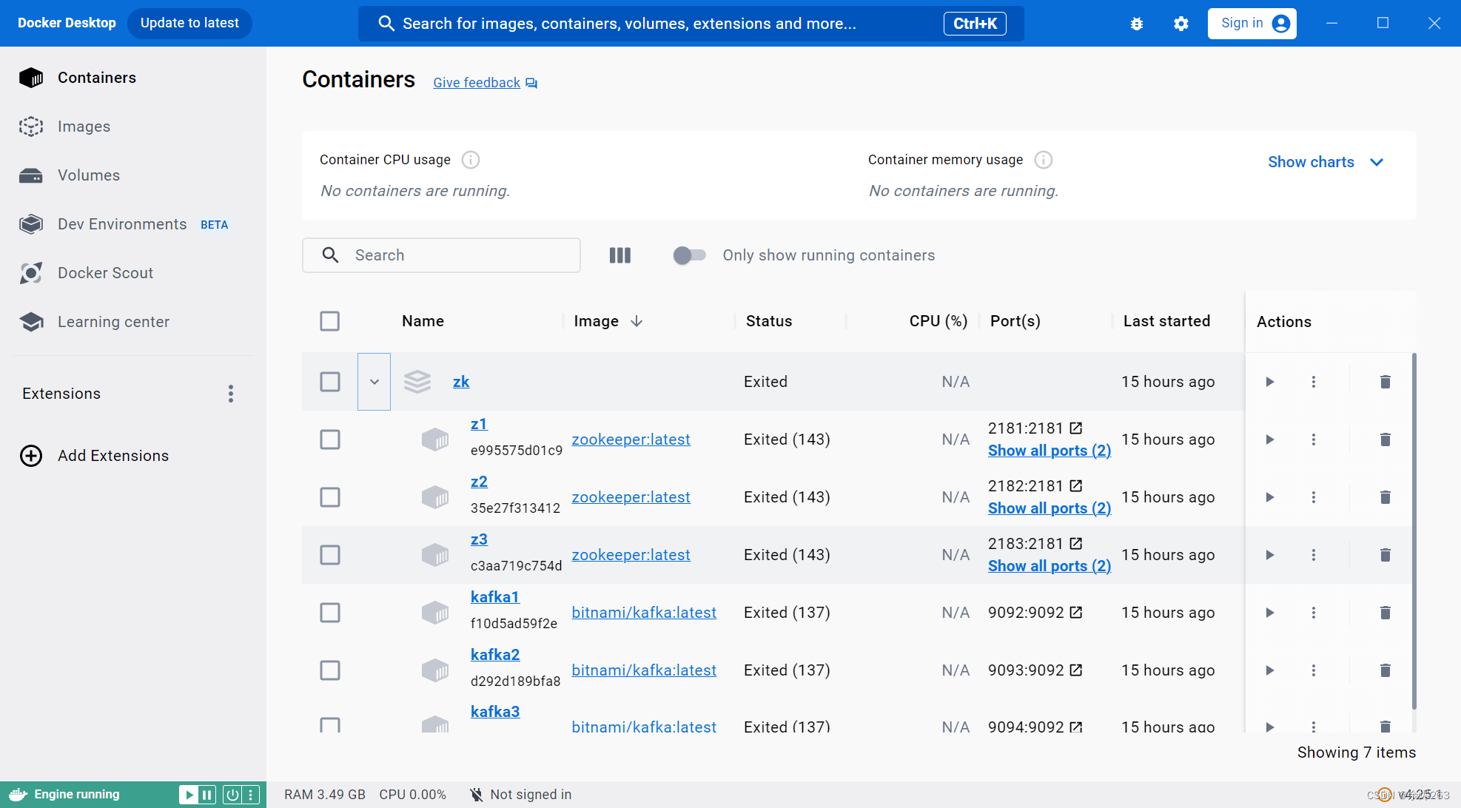Open Docker Scout from the sidebar
This screenshot has height=808, width=1461.
point(105,272)
